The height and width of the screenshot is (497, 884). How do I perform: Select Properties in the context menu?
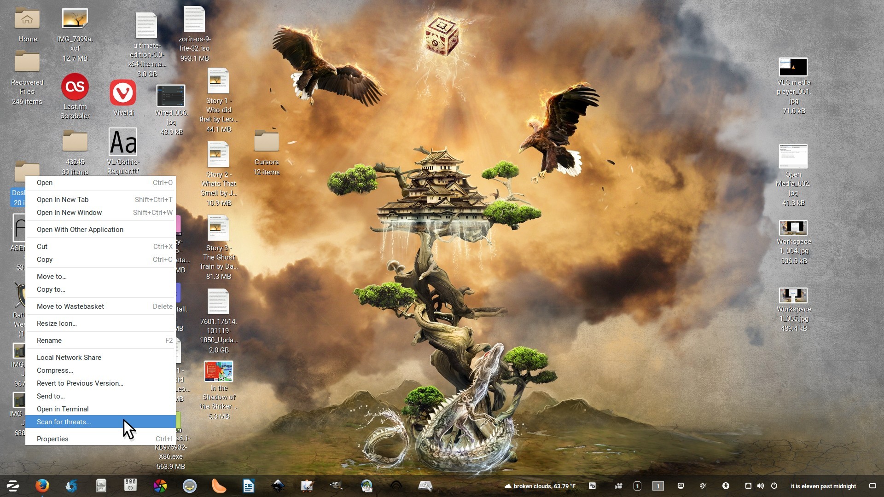click(52, 439)
